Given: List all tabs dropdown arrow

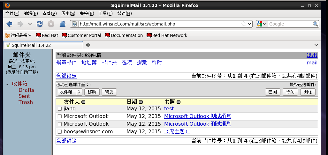Looking at the screenshot, I should (x=316, y=45).
